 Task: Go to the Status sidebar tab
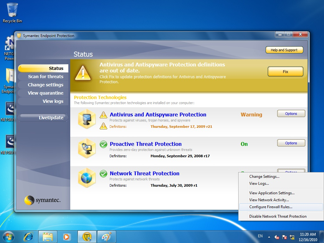[43, 68]
